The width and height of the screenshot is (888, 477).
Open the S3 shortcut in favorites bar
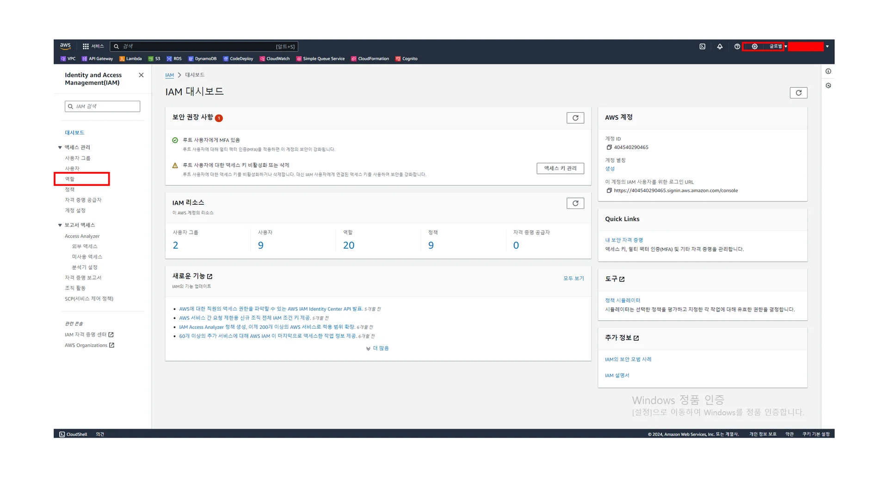point(154,59)
